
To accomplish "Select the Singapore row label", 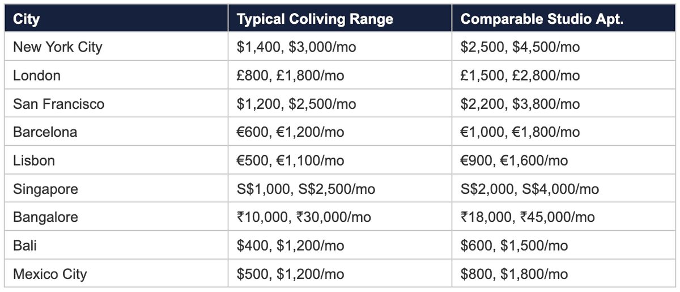I will (45, 189).
